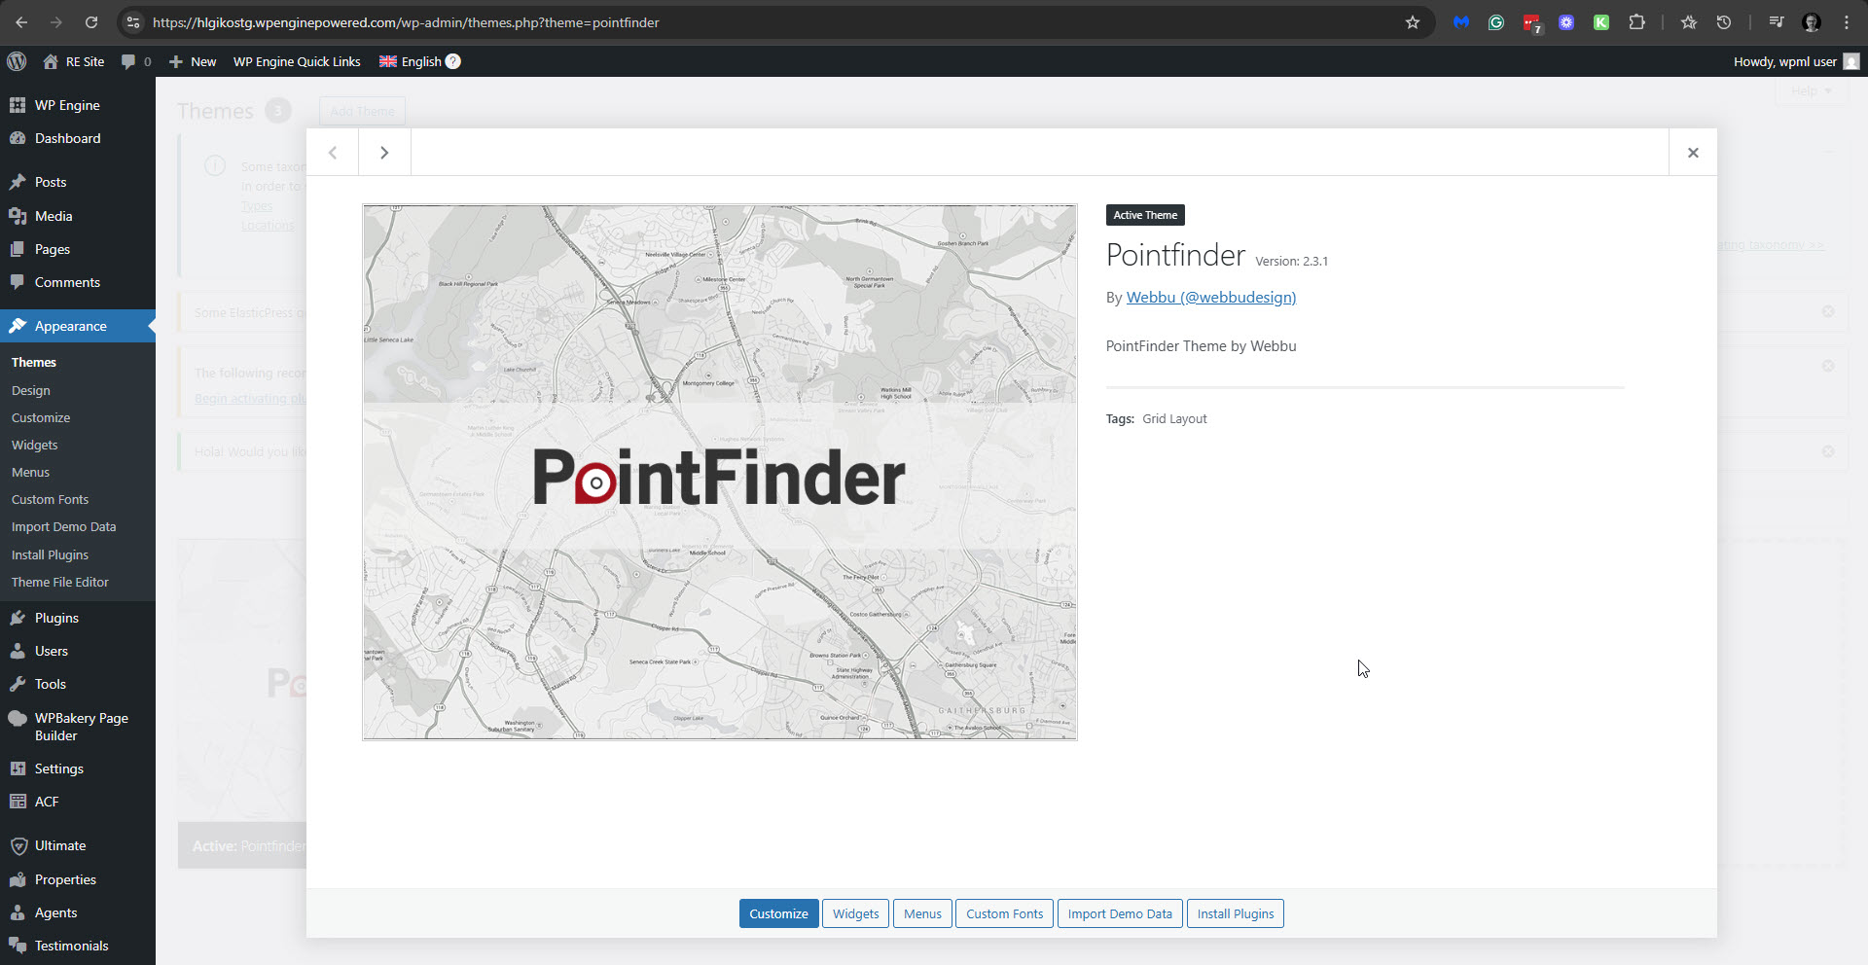Open Menus in Appearance submenu
Viewport: 1868px width, 965px height.
point(30,472)
